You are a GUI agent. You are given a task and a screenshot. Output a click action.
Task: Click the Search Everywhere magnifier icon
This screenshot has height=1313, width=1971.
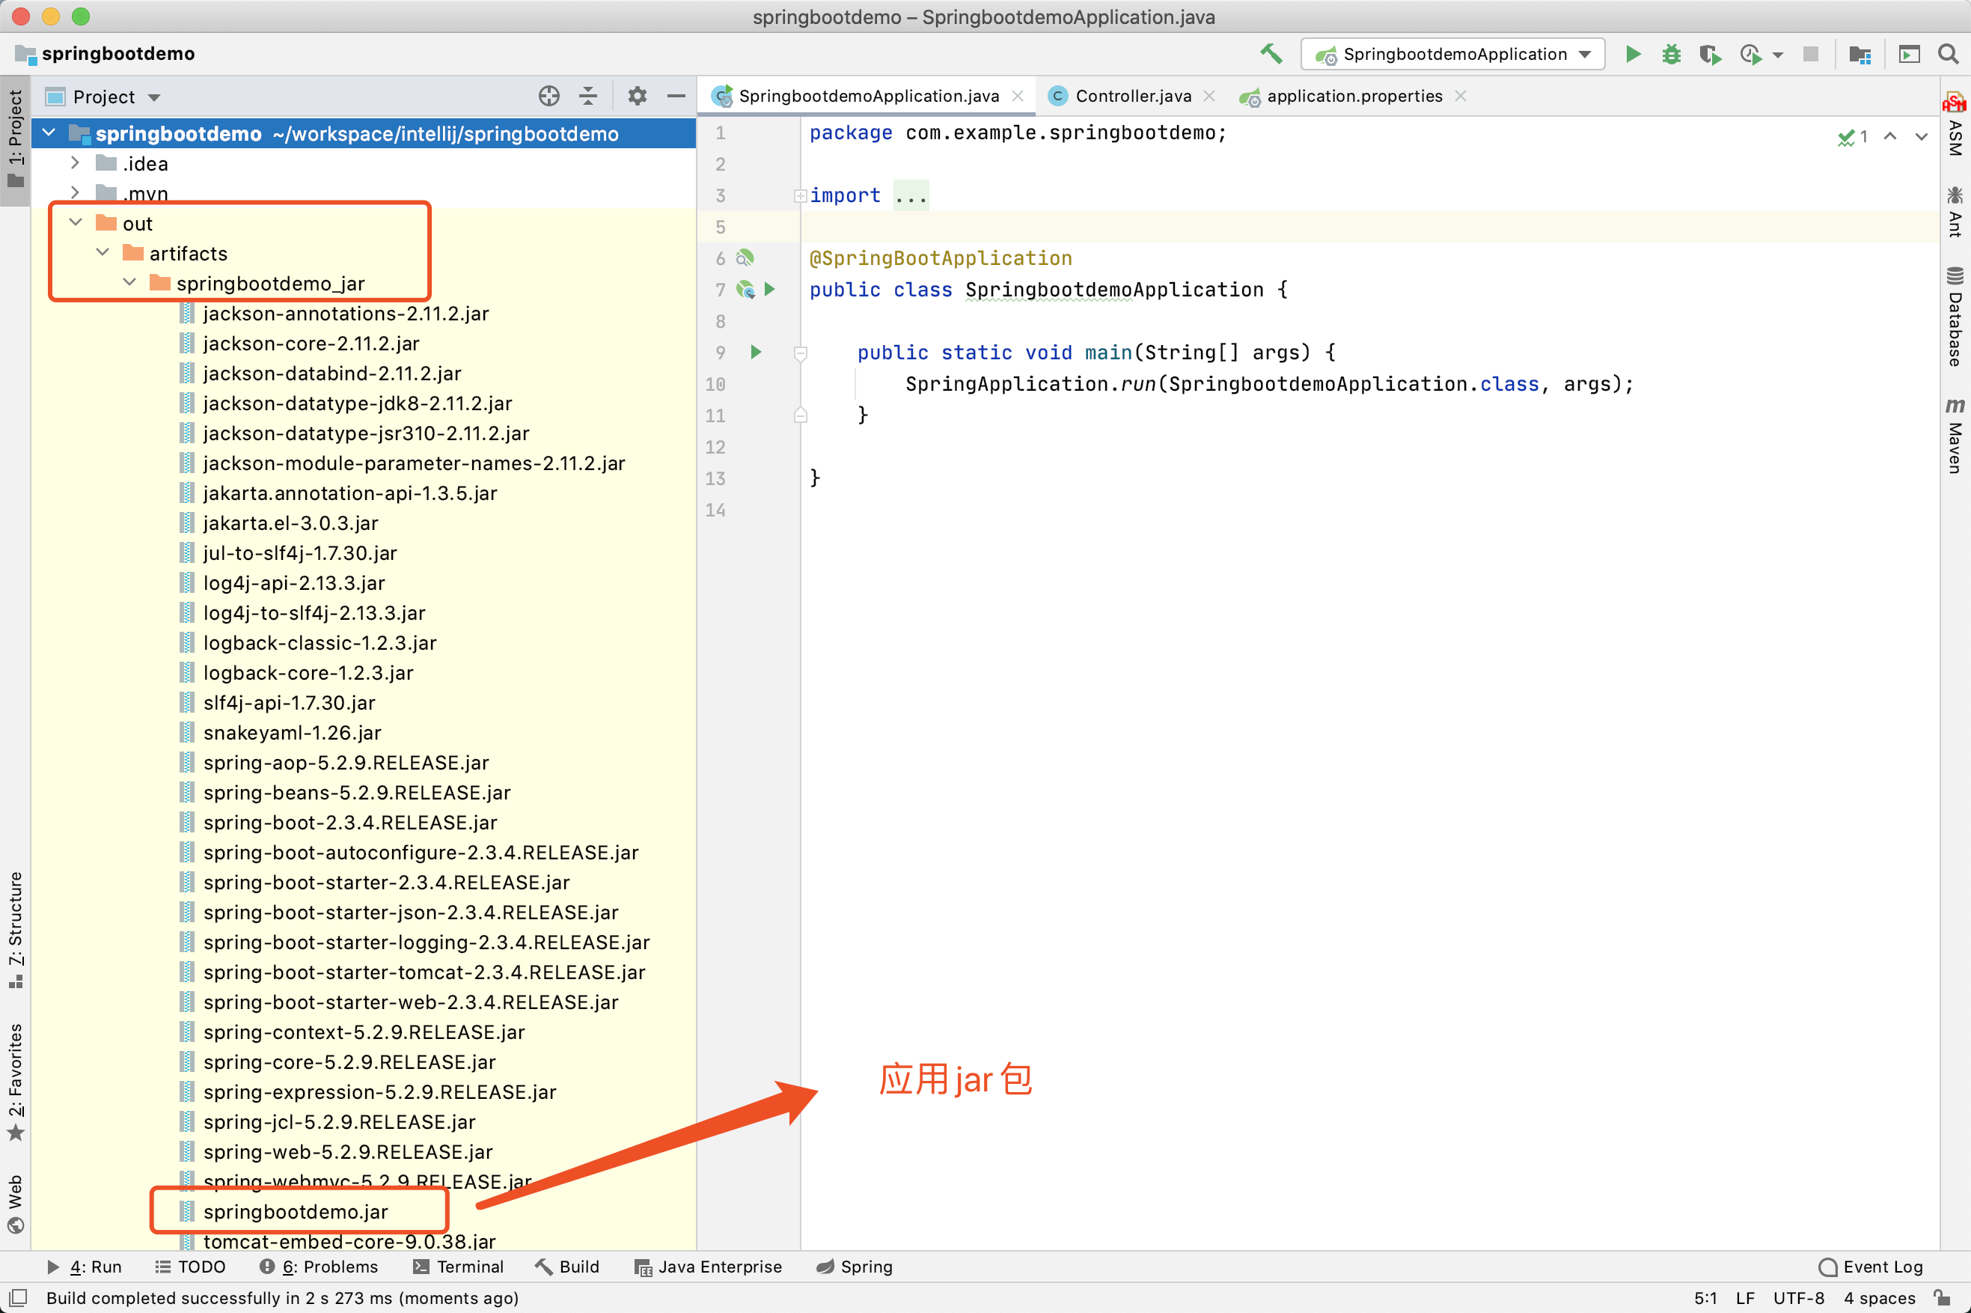tap(1948, 55)
